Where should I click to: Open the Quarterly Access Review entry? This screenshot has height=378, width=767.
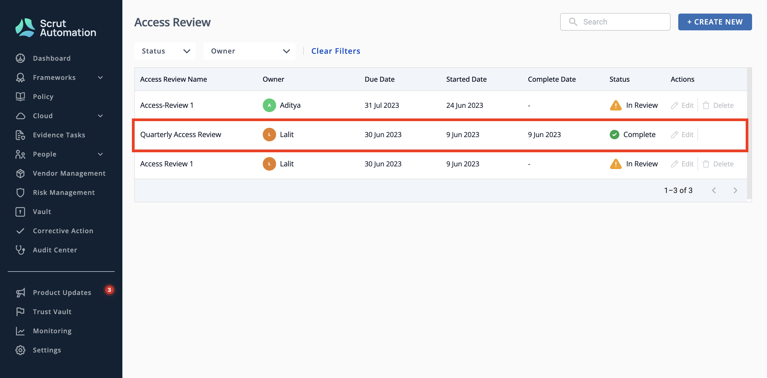pyautogui.click(x=180, y=135)
